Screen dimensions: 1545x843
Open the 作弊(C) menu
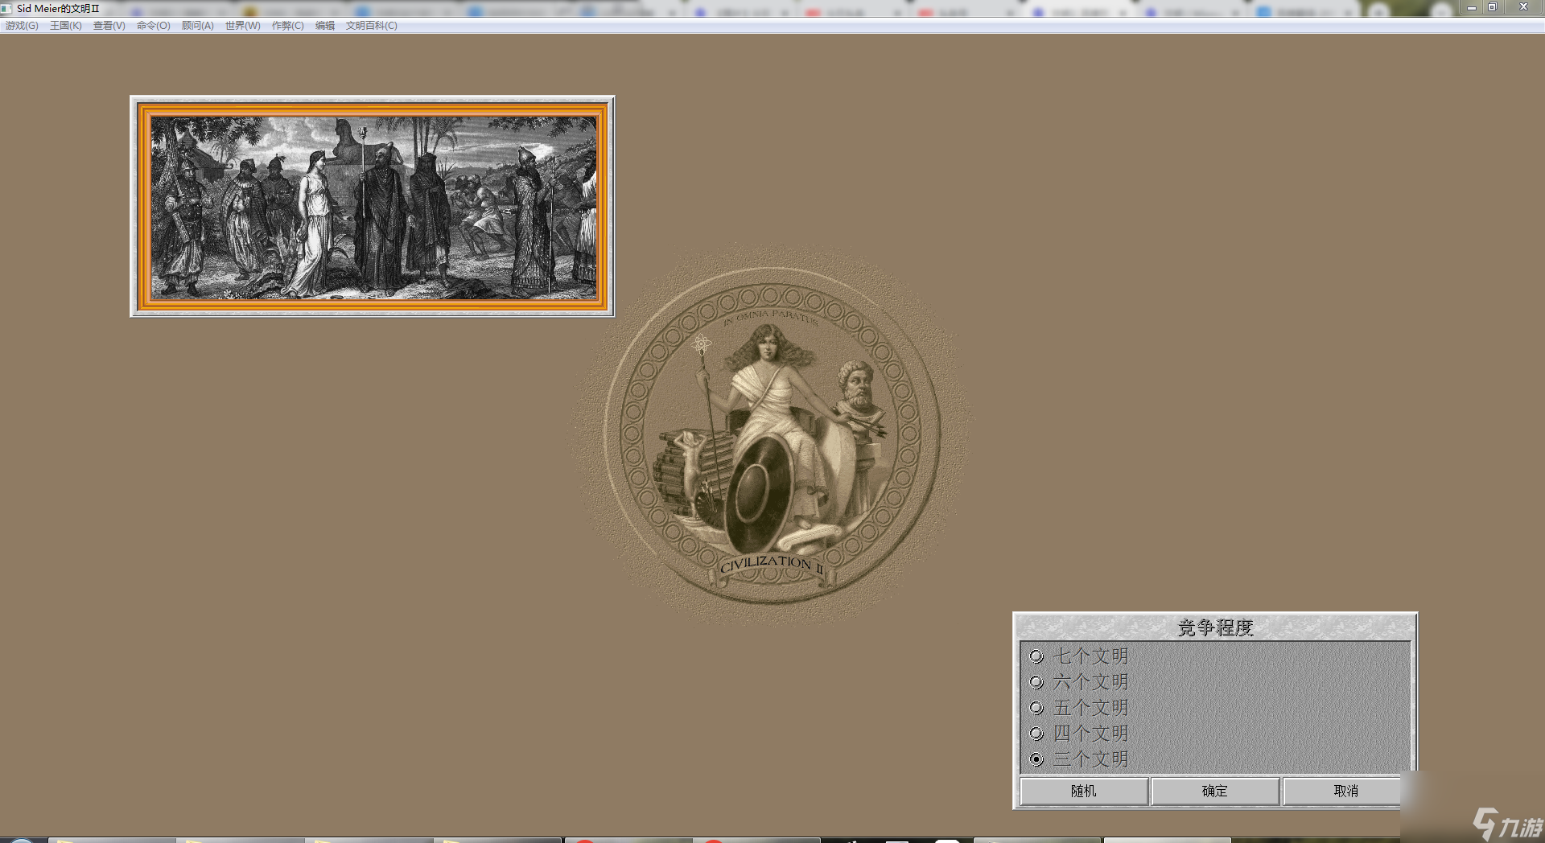point(288,26)
